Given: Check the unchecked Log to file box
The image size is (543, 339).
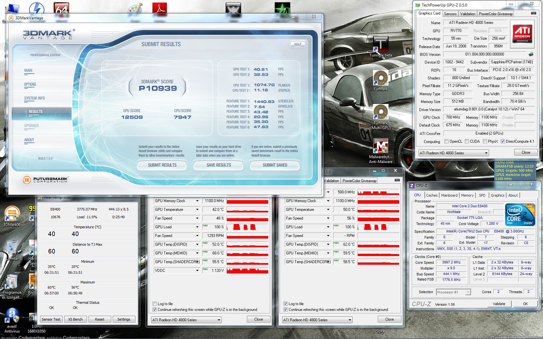Looking at the screenshot, I should tap(154, 304).
